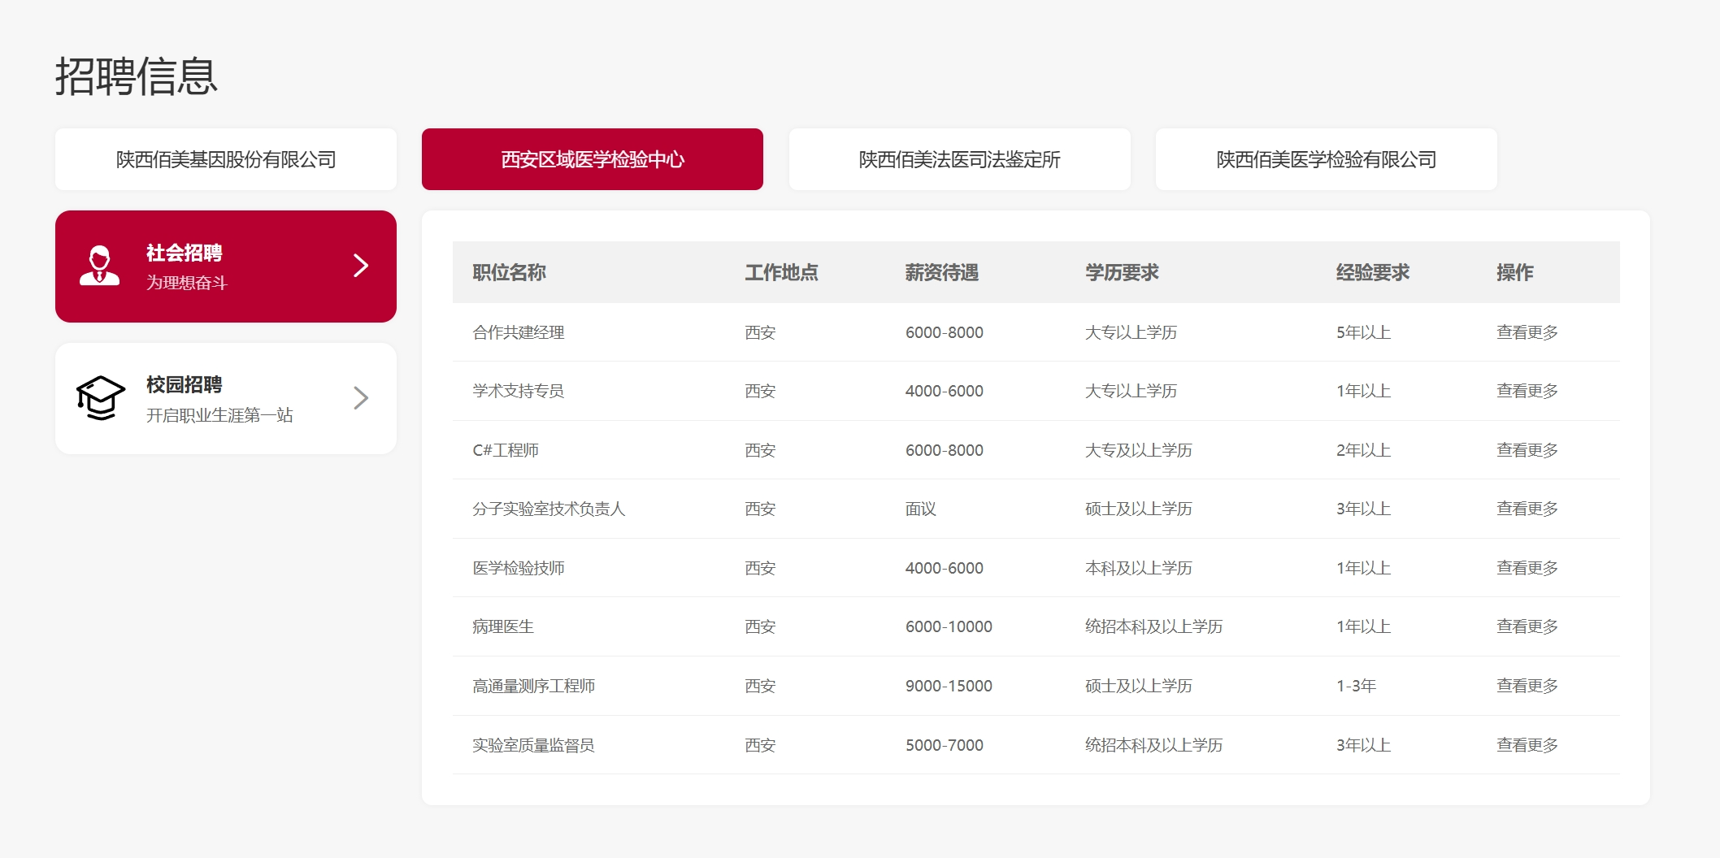This screenshot has width=1720, height=858.
Task: Click 大专及以上学历 education cell
Action: coord(1139,450)
